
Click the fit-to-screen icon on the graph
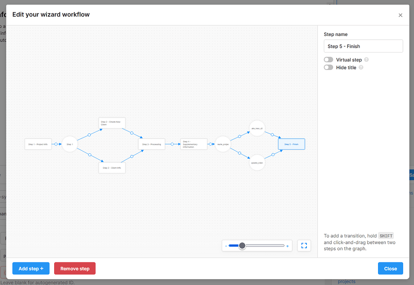[304, 245]
